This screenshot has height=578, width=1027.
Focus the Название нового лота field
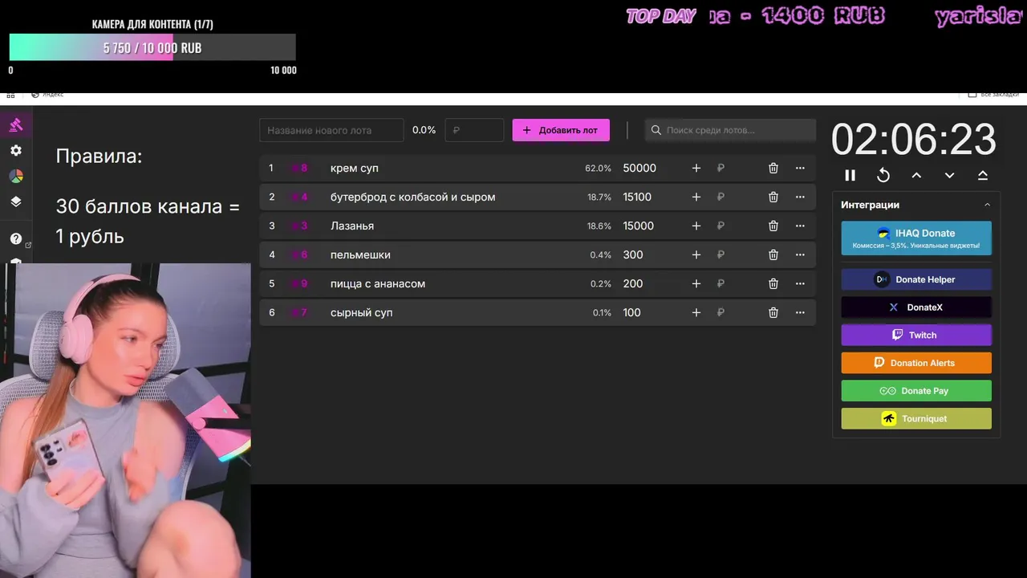click(x=331, y=130)
